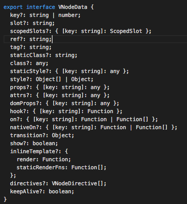
Task: Click the VNodeDirective type reference
Action: pyautogui.click(x=75, y=184)
